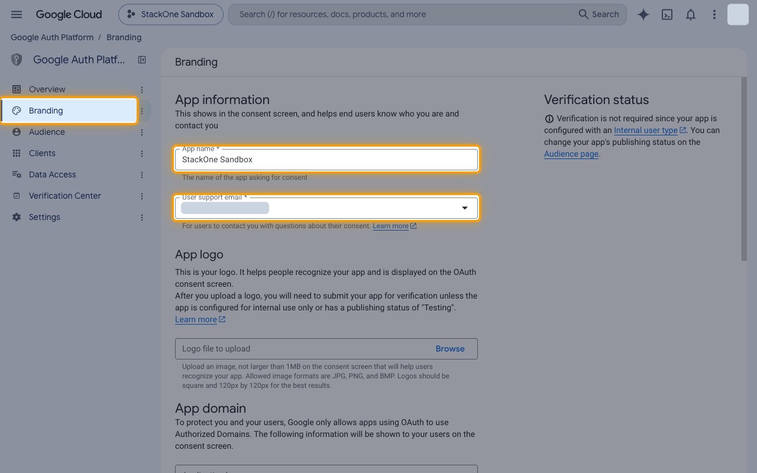The image size is (757, 473).
Task: Open the three-dot menu next to Verification Center
Action: pyautogui.click(x=142, y=196)
